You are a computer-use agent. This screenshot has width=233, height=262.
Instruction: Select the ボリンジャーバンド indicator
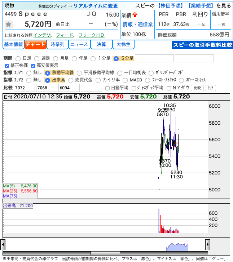pos(151,73)
